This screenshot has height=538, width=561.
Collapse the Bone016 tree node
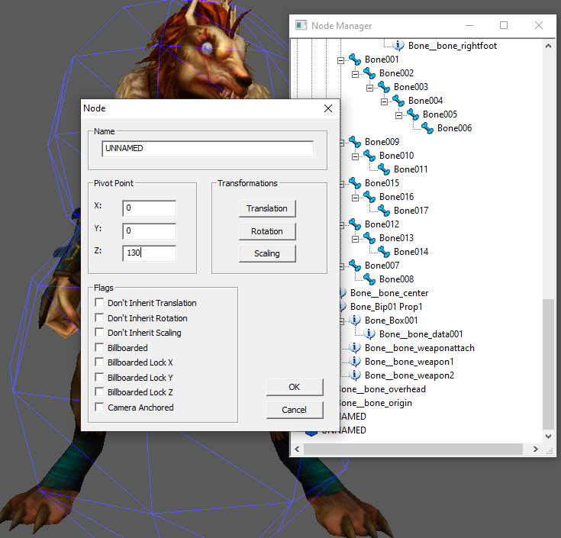pos(355,198)
